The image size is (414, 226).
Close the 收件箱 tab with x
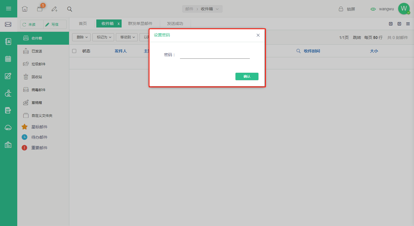tap(118, 24)
